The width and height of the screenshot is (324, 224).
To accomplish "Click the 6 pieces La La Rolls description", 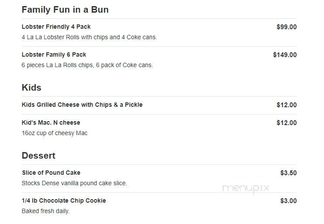I will (87, 65).
